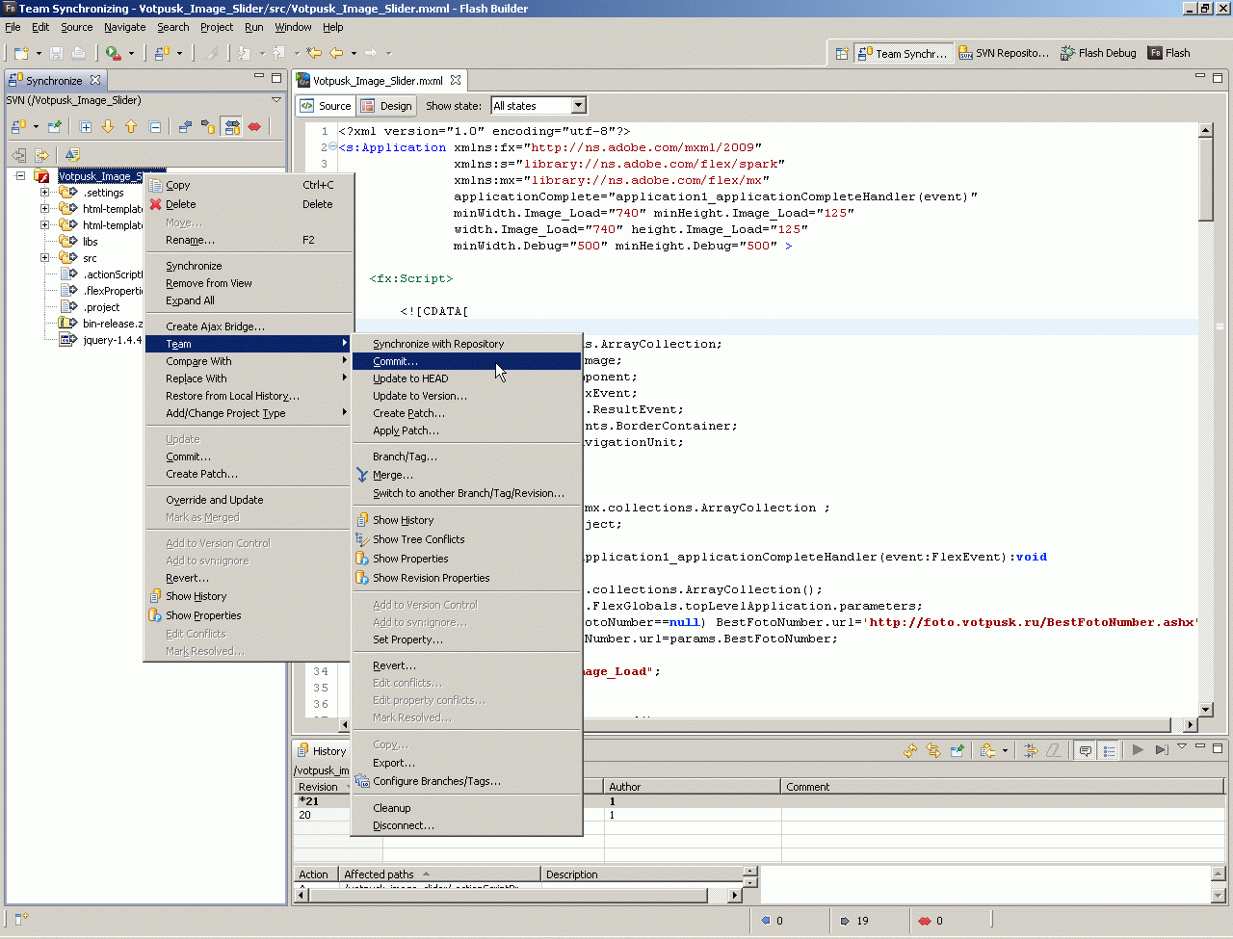1233x939 pixels.
Task: Click Refresh icon in History panel toolbar
Action: pyautogui.click(x=910, y=750)
